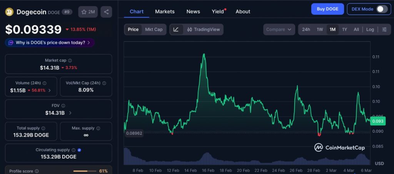The image size is (394, 174).
Task: Click the #9 rank badge
Action: pyautogui.click(x=67, y=12)
